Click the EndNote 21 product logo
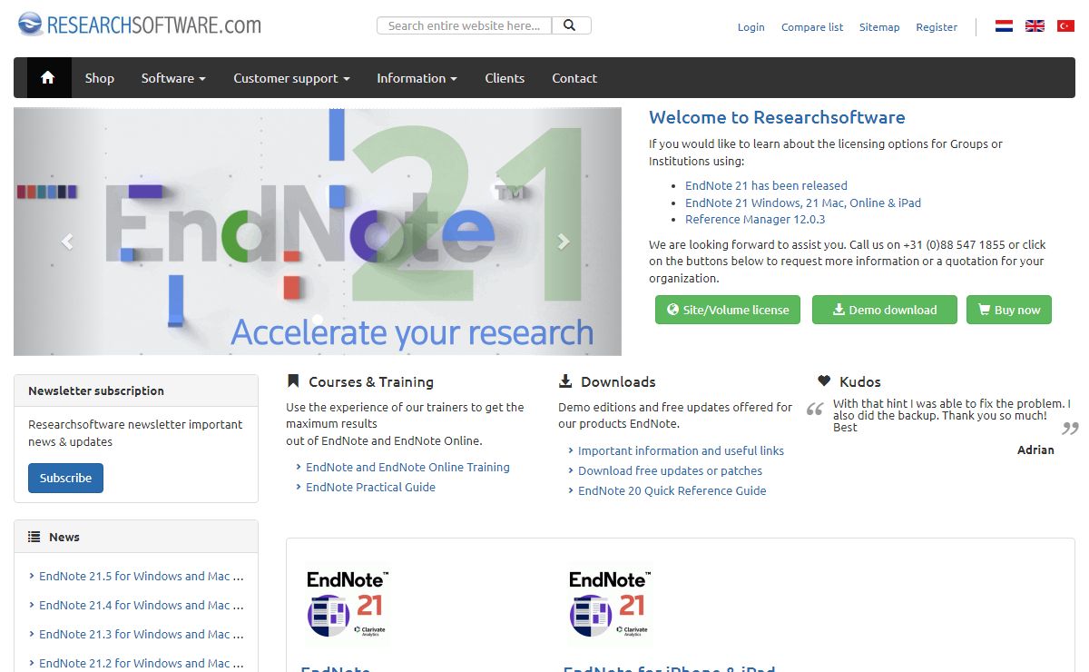The image size is (1089, 672). pyautogui.click(x=348, y=605)
